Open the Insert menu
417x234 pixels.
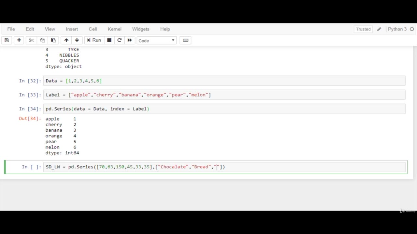(x=72, y=29)
